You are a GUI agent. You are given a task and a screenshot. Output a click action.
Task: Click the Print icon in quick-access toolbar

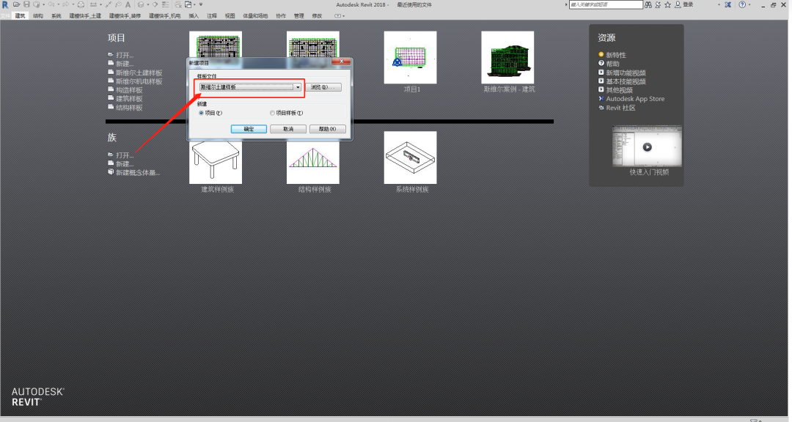pos(81,4)
